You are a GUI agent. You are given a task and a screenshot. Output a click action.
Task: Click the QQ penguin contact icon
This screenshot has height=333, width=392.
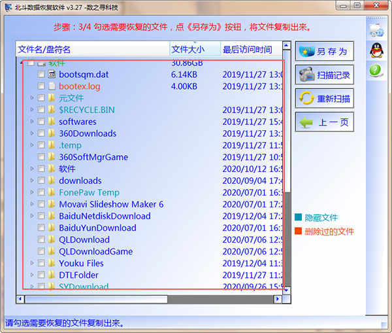(x=376, y=50)
